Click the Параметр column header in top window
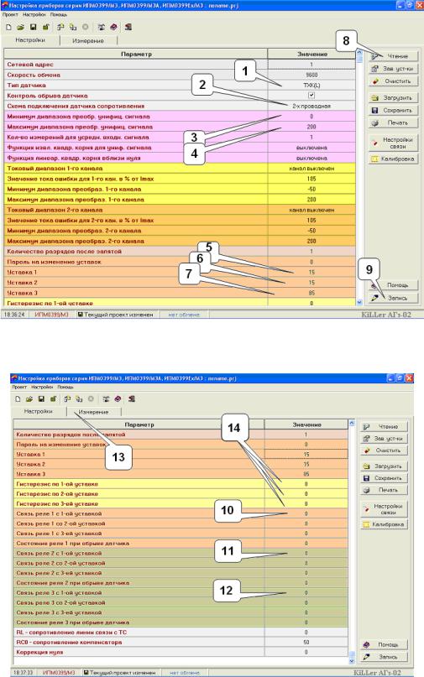Viewport: 424px width, 677px height. pyautogui.click(x=136, y=54)
